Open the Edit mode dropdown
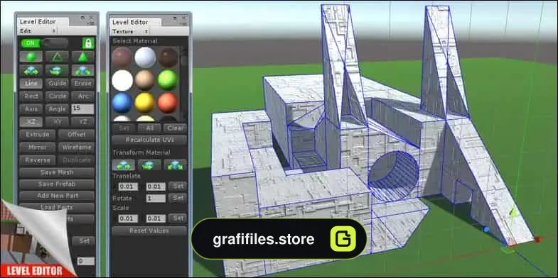 click(38, 31)
